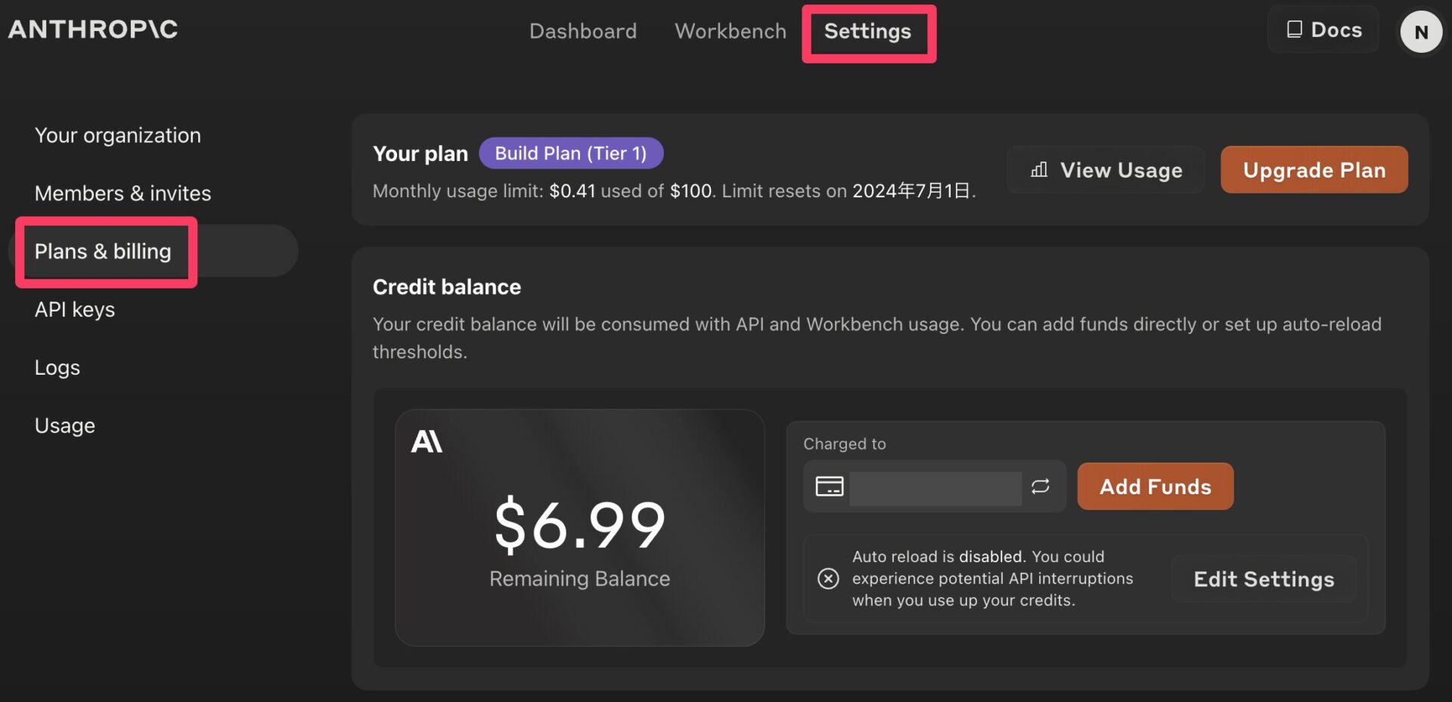Click the Anthropic mark on balance card

point(427,441)
